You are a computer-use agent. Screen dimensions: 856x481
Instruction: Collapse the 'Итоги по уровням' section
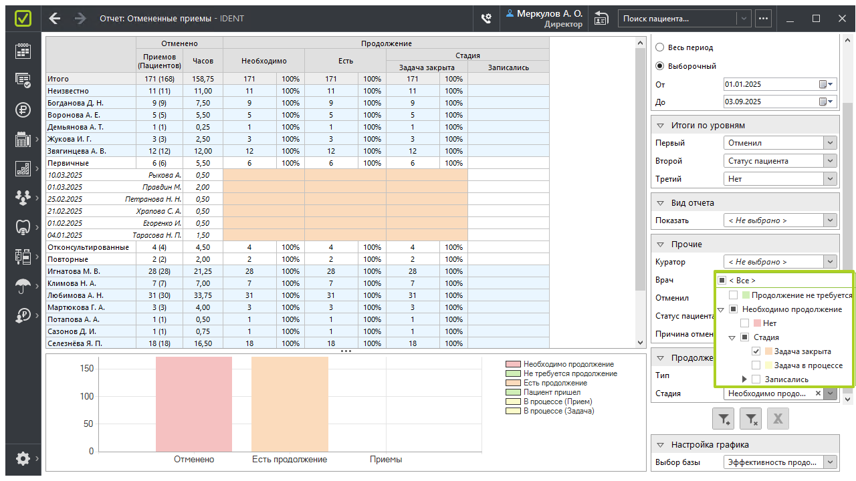pyautogui.click(x=660, y=126)
